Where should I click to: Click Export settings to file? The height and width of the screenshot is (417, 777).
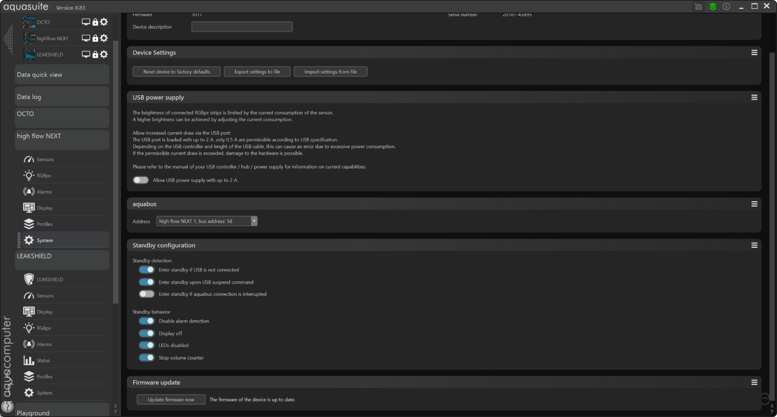click(257, 72)
